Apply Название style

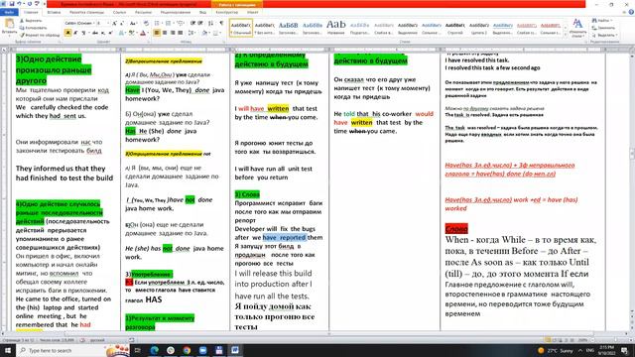336,28
